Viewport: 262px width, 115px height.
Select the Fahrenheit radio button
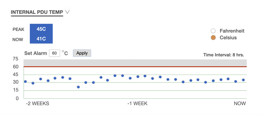pos(213,31)
